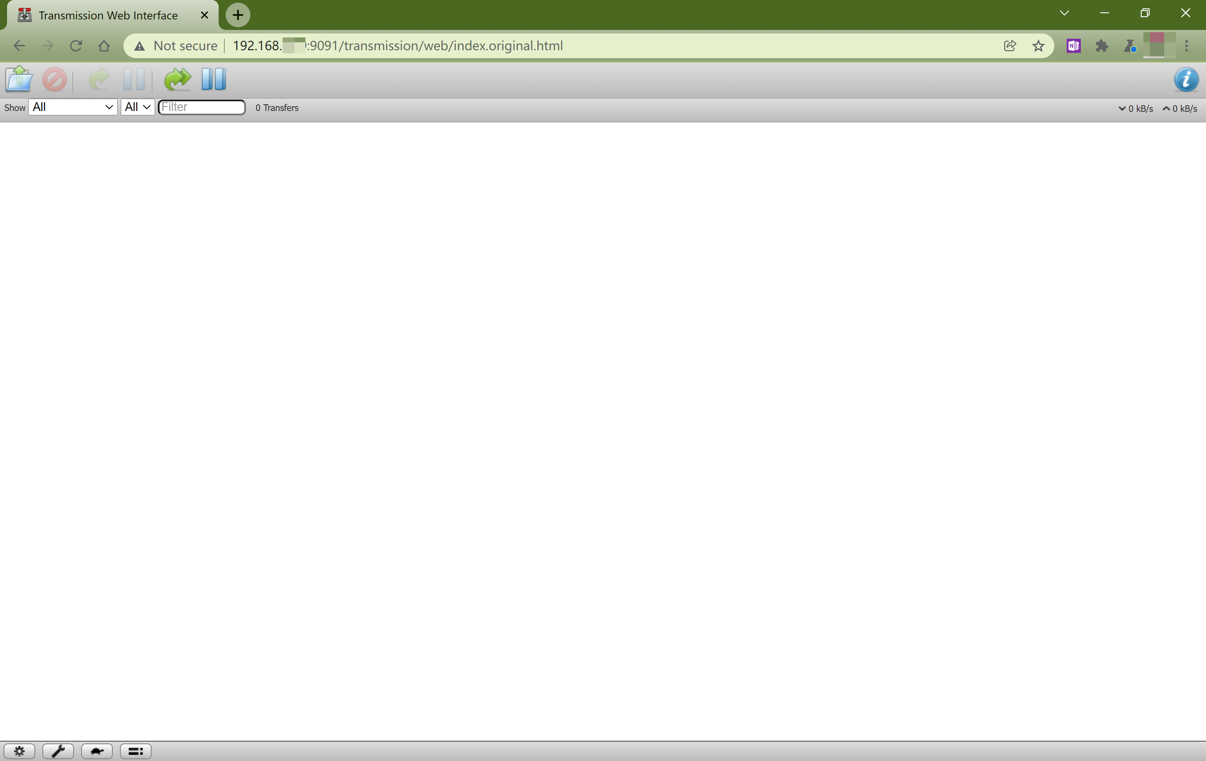Click the Pause All Torrents blue icon
Image resolution: width=1206 pixels, height=761 pixels.
click(214, 79)
